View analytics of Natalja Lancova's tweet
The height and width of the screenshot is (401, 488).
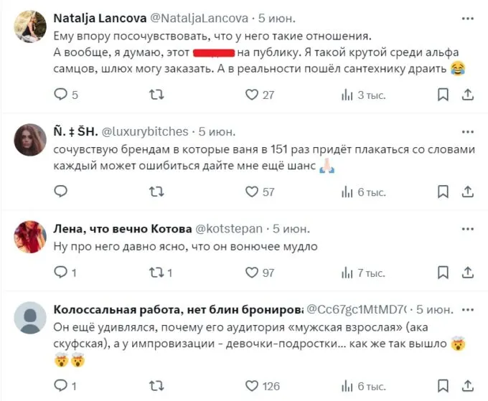(348, 95)
